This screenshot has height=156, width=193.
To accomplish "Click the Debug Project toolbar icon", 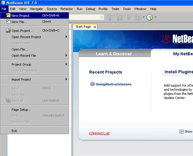I will (138, 17).
